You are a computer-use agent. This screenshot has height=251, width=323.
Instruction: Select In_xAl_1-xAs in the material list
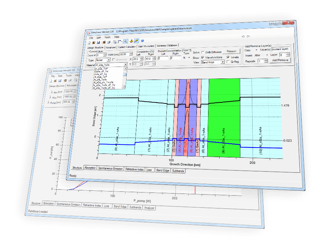(x=100, y=79)
